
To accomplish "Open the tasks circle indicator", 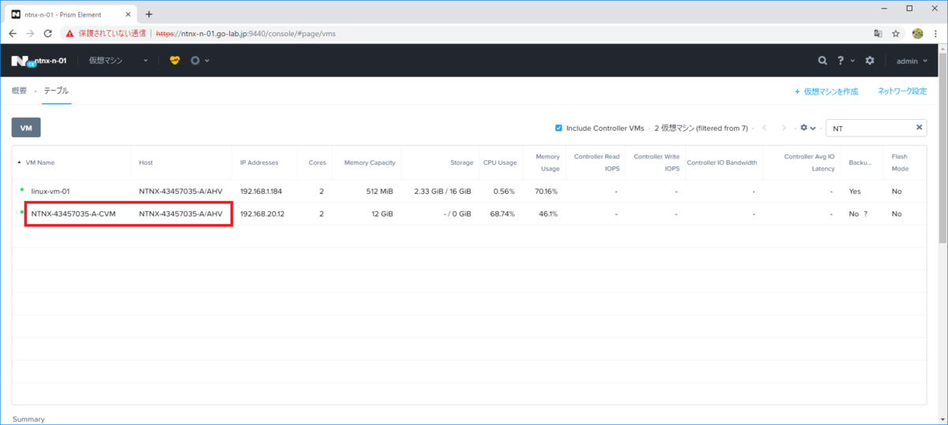I will (195, 60).
